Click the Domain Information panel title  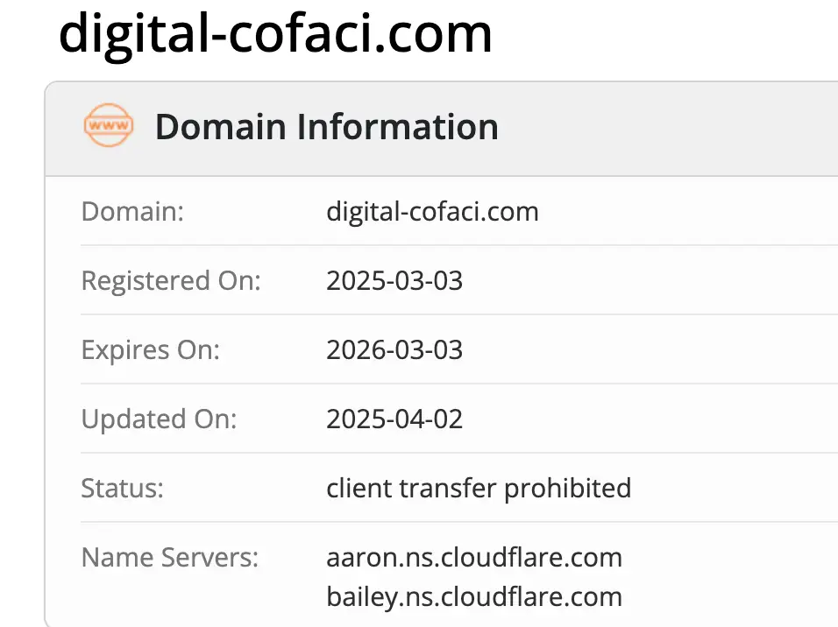(326, 127)
